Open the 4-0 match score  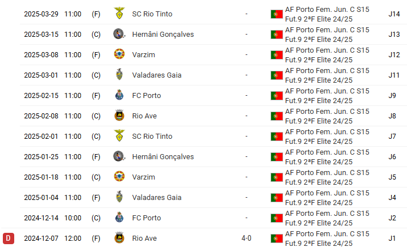coord(246,238)
